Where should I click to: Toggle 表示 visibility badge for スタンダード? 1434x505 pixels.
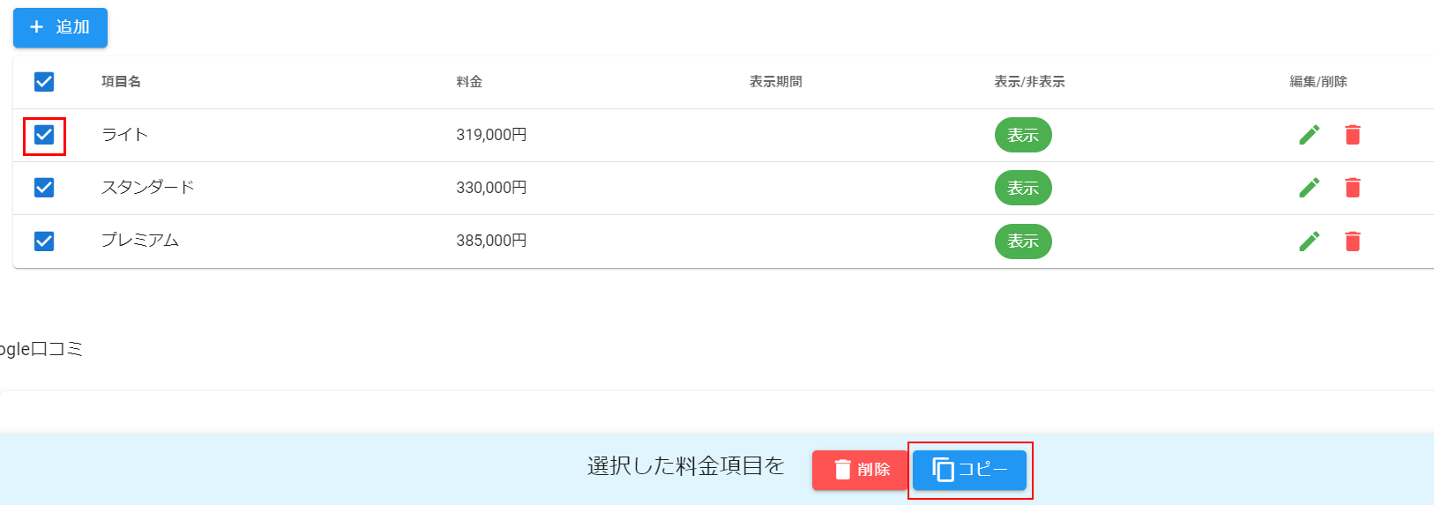click(x=1023, y=188)
